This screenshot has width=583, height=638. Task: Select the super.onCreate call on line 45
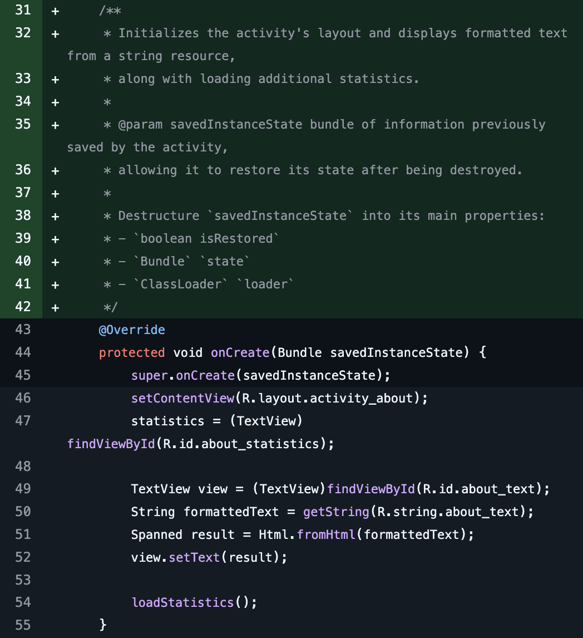[181, 375]
